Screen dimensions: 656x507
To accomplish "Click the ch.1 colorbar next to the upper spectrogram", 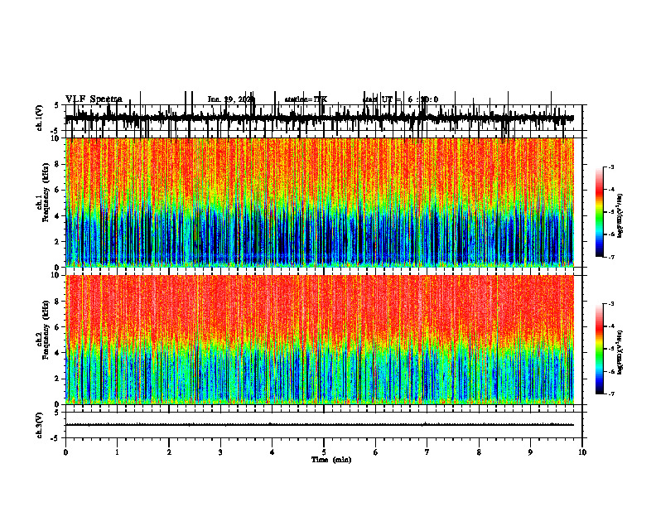I will click(600, 212).
